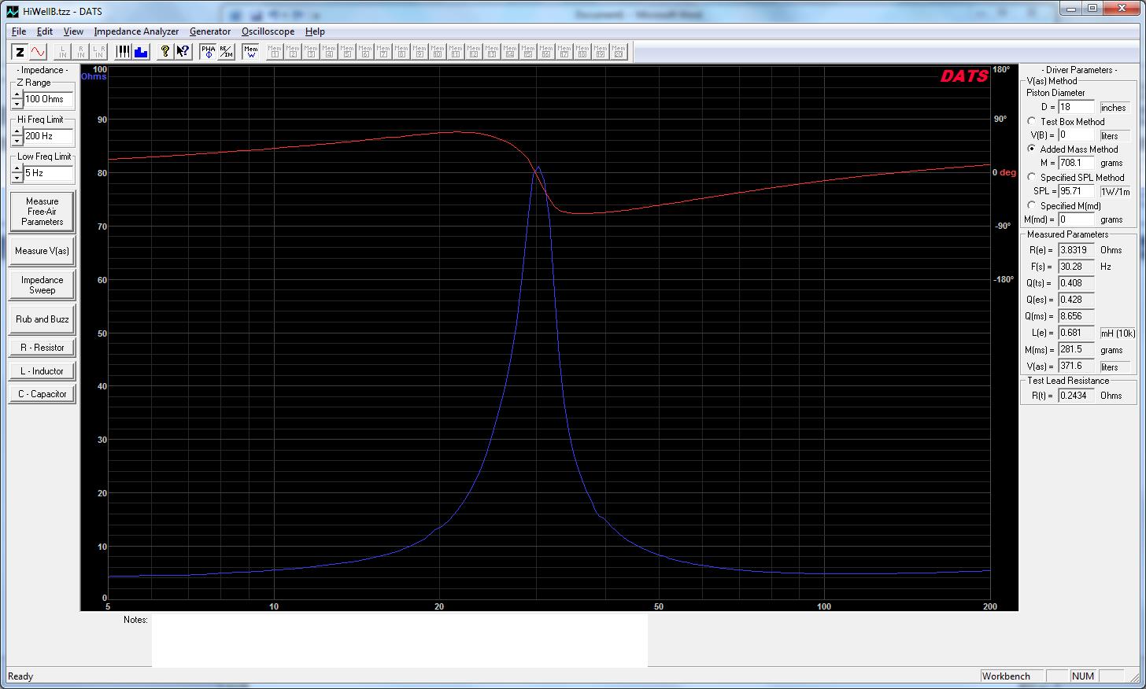Open the Help menu

coord(315,31)
